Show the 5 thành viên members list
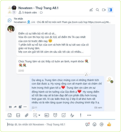The width and height of the screenshot is (121, 132). point(28,13)
